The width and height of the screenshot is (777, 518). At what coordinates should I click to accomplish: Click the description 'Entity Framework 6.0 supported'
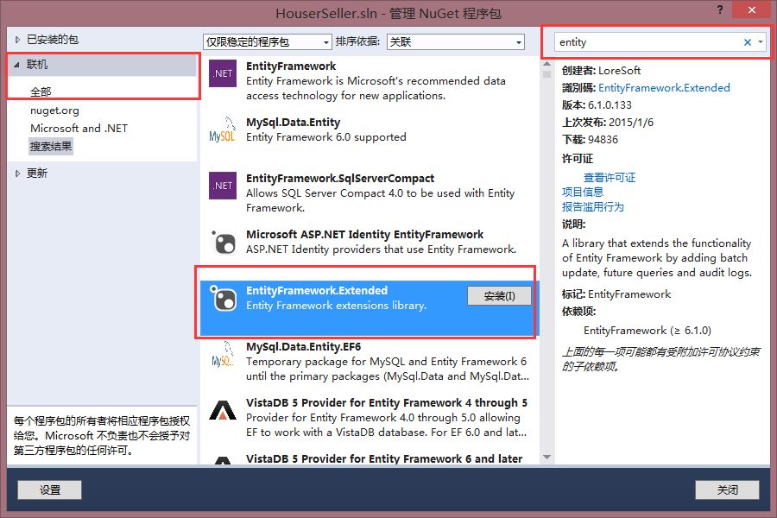326,137
